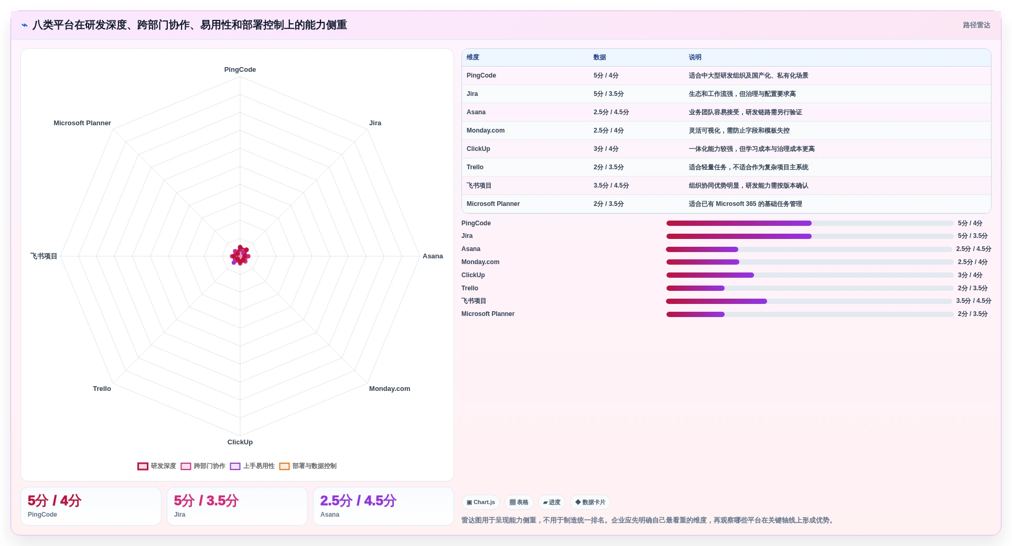
Task: Click the ClickUp radar axis label
Action: (x=240, y=442)
